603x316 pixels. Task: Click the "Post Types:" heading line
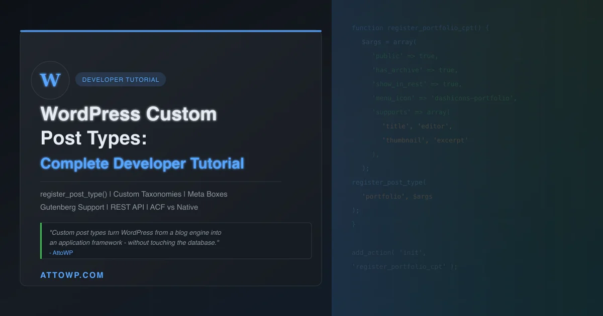(x=93, y=138)
